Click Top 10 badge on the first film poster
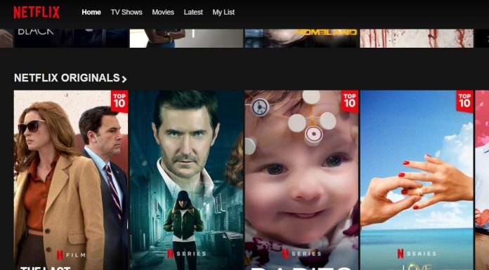 tap(119, 101)
